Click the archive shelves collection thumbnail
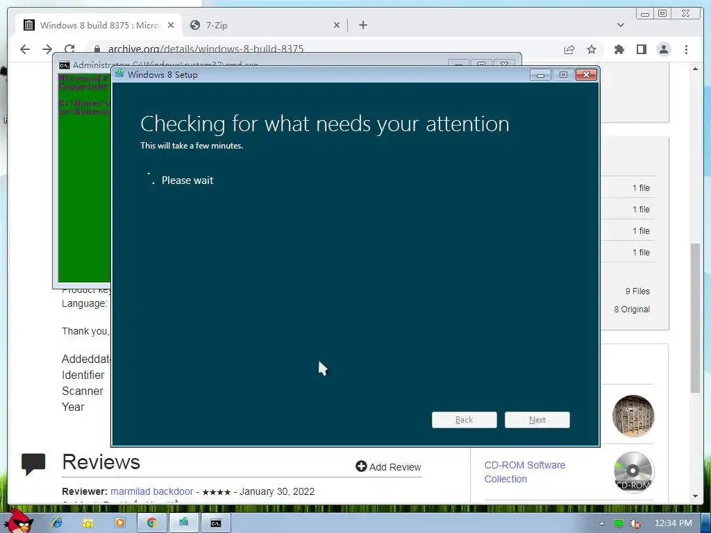This screenshot has height=533, width=711. 633,416
